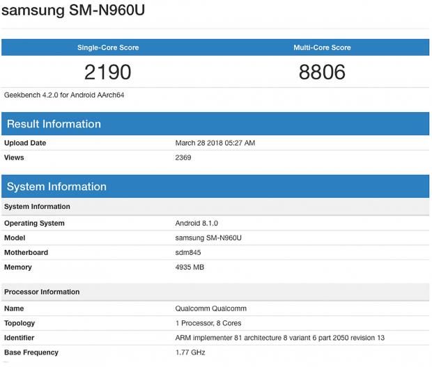The width and height of the screenshot is (432, 367).
Task: Click the Memory value 4935 MB
Action: click(189, 267)
